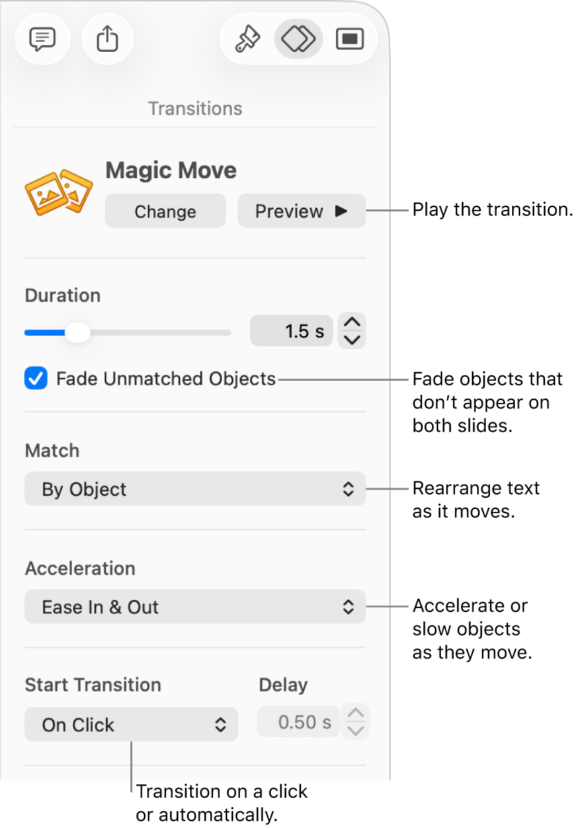Click the Change button

click(165, 211)
